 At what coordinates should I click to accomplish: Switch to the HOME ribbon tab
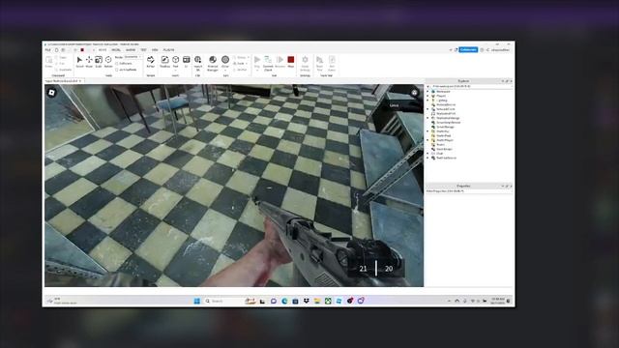pyautogui.click(x=103, y=50)
